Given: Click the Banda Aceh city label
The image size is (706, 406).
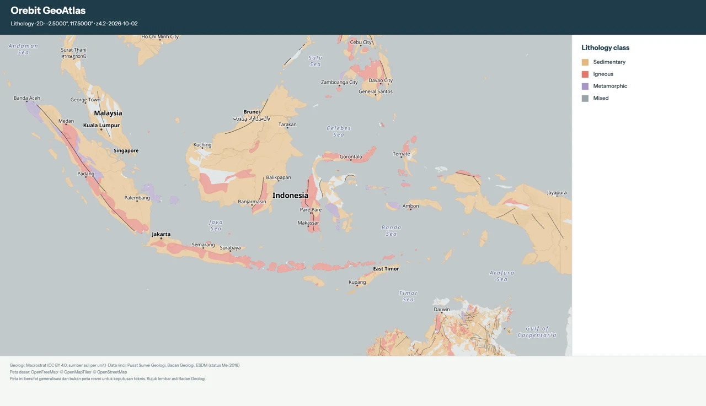Looking at the screenshot, I should (27, 98).
